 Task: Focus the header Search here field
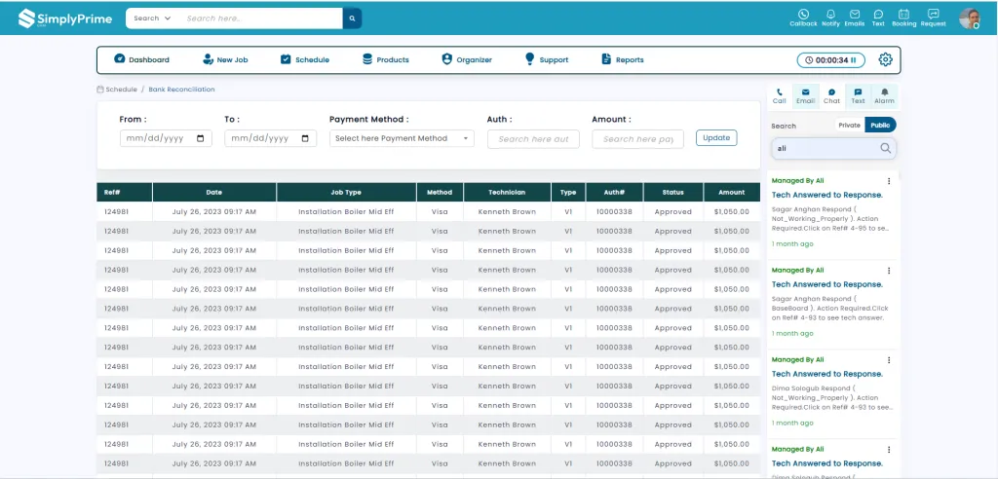[261, 18]
